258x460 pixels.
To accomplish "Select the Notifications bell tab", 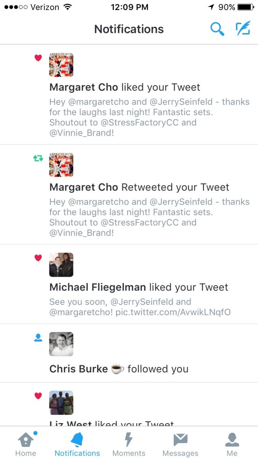I will click(77, 444).
